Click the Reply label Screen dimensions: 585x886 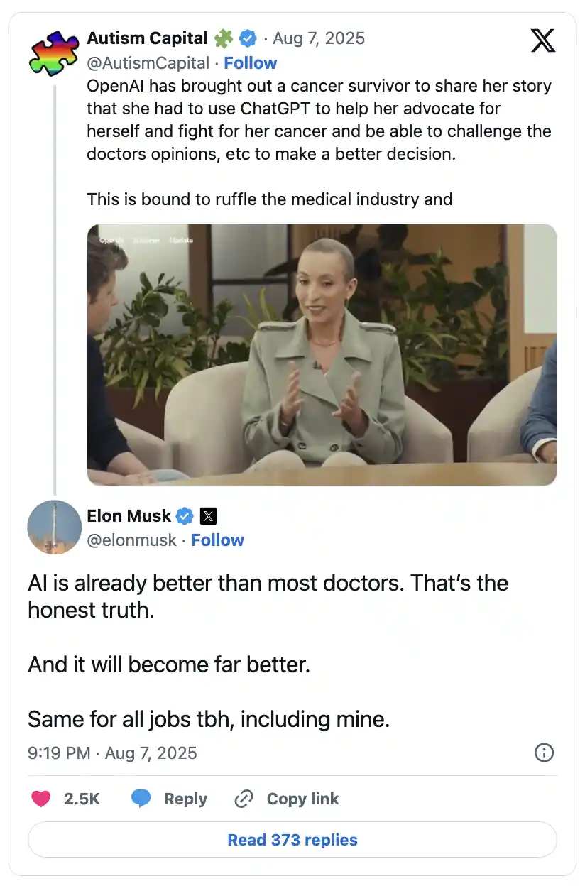click(185, 799)
